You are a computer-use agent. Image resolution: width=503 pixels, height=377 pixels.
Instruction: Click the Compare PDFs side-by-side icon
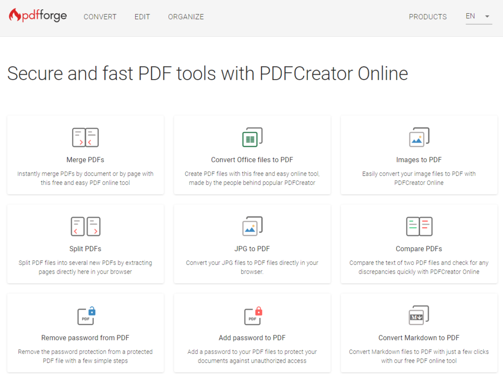[419, 226]
